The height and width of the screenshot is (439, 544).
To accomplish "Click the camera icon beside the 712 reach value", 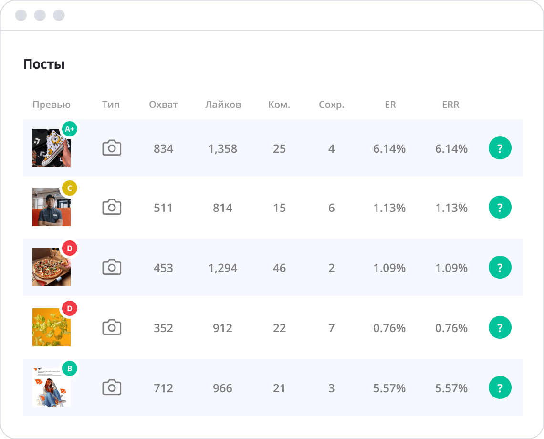I will 112,388.
